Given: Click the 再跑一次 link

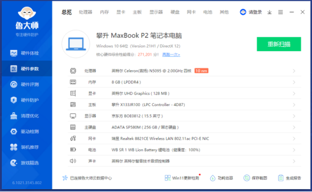Looking at the screenshot, I should (171, 55).
